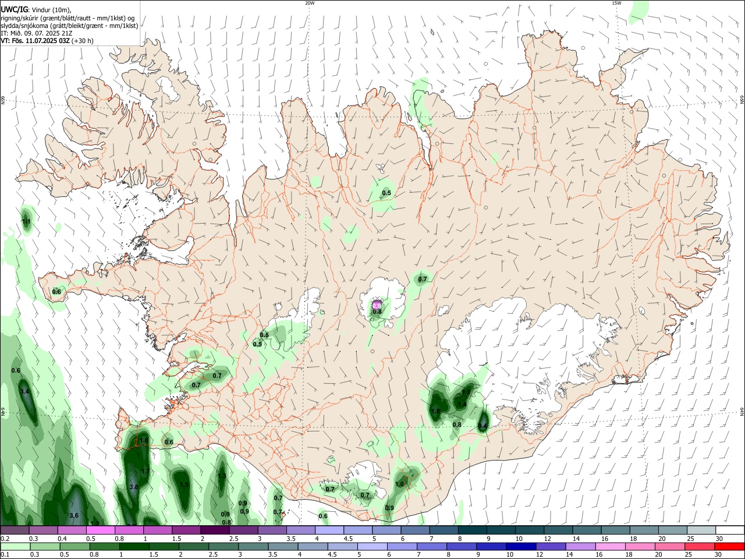Click the 'slydda/snjókoma' header line
The width and height of the screenshot is (745, 559).
pyautogui.click(x=69, y=26)
